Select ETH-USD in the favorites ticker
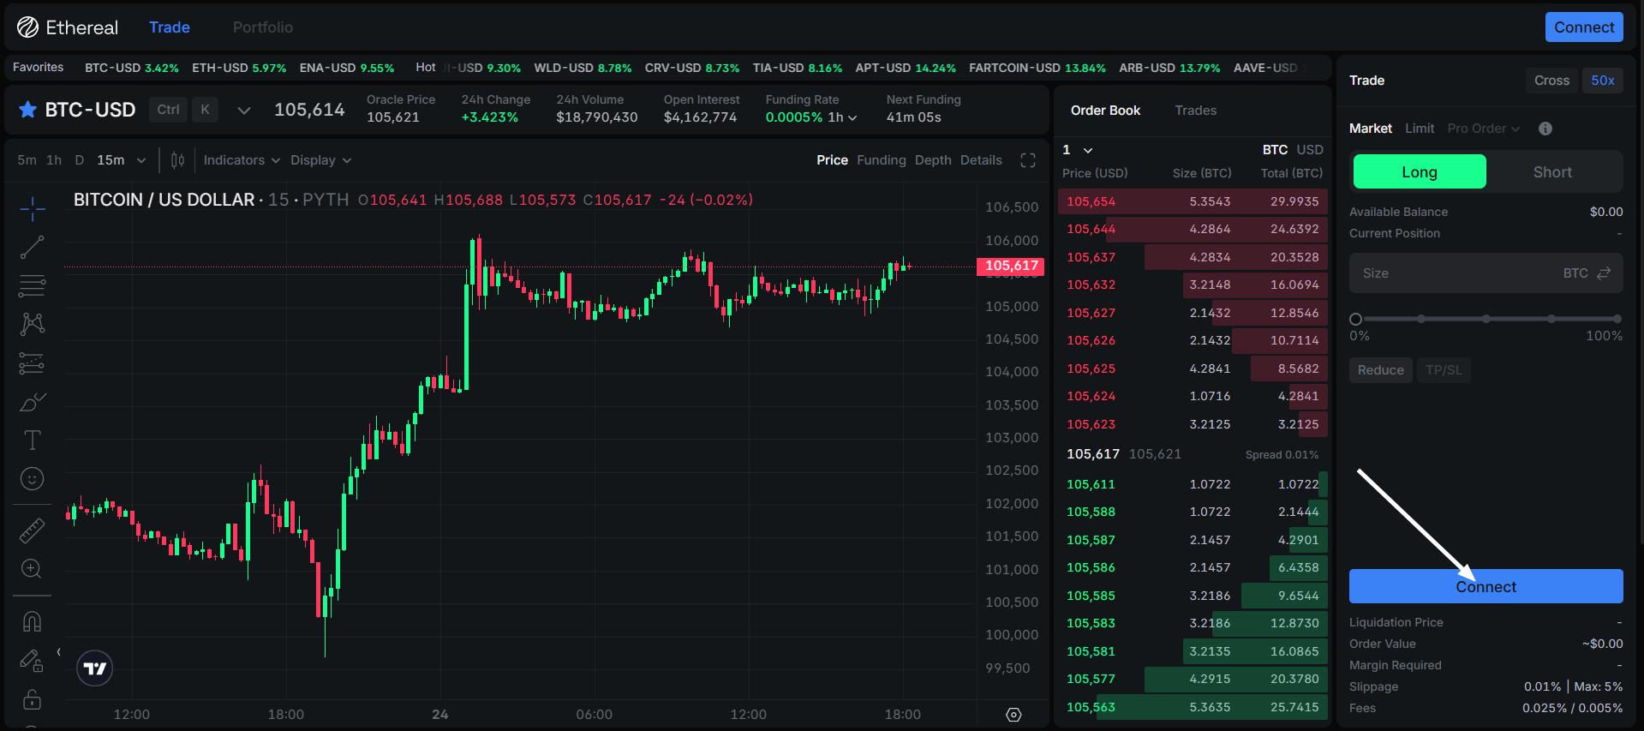Image resolution: width=1644 pixels, height=731 pixels. click(x=239, y=68)
